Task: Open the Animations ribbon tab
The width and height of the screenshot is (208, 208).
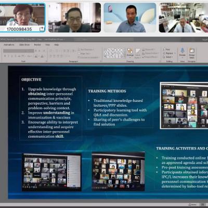Action: (x=9, y=45)
